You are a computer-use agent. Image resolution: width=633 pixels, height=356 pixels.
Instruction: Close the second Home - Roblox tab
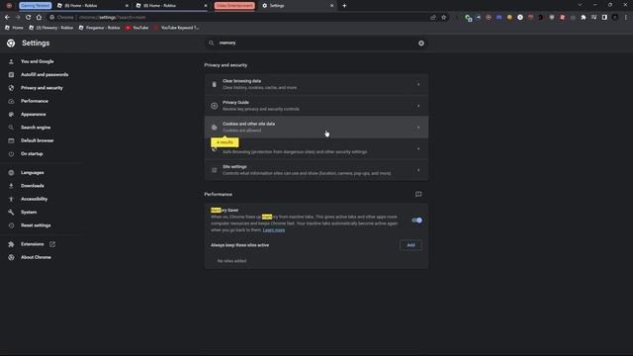[206, 6]
